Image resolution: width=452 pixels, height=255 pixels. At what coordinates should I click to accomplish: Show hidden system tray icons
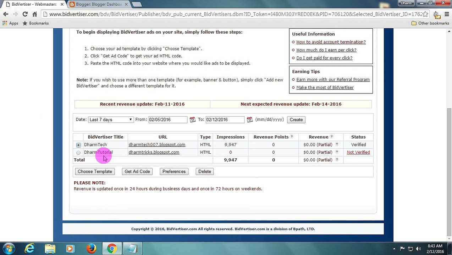coord(394,249)
